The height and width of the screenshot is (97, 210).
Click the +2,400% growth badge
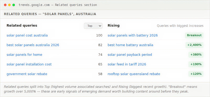tap(195, 45)
